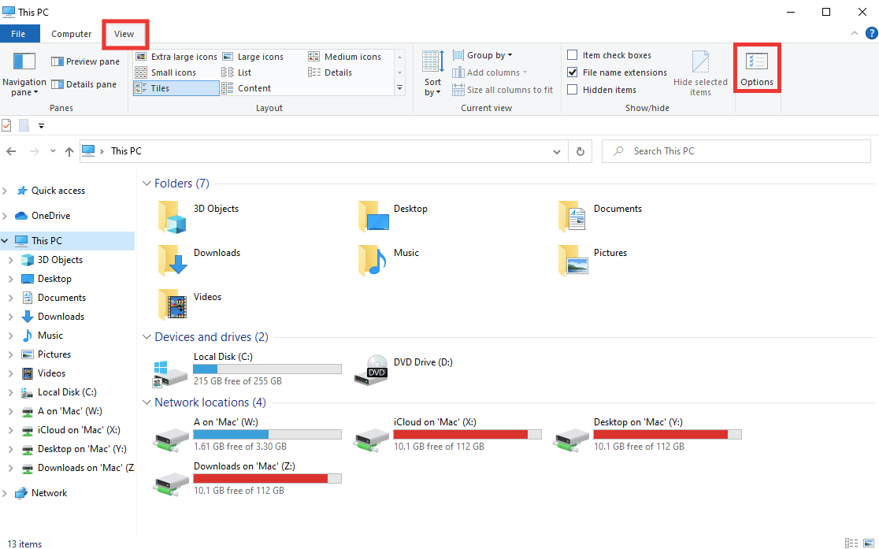Minimize the ribbon with the chevron
Viewport: 879px width, 549px height.
pos(855,34)
